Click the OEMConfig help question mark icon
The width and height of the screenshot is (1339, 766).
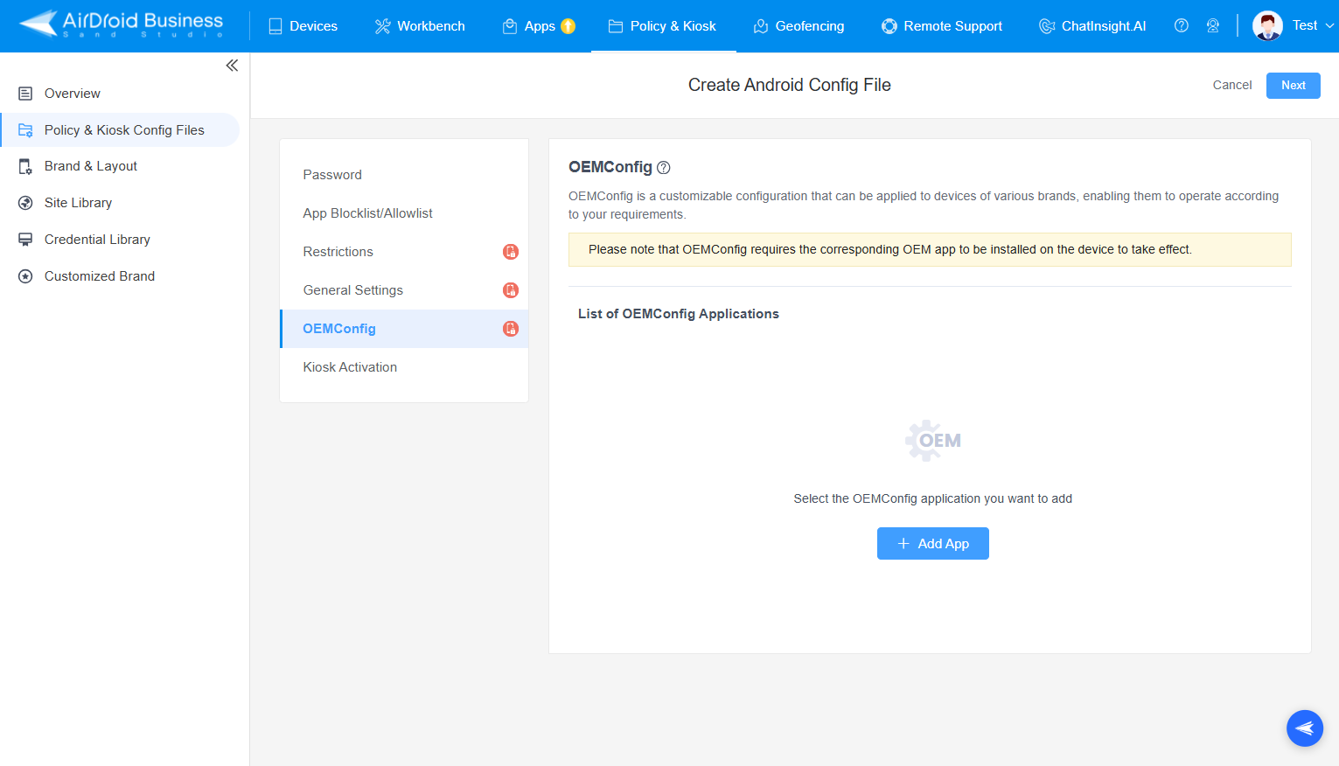pos(664,168)
